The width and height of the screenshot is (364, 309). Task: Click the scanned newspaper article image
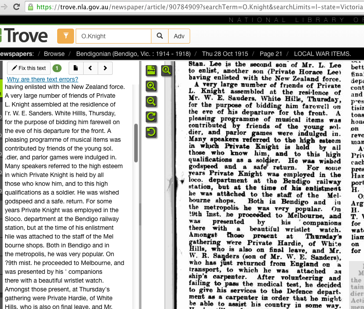point(265,184)
